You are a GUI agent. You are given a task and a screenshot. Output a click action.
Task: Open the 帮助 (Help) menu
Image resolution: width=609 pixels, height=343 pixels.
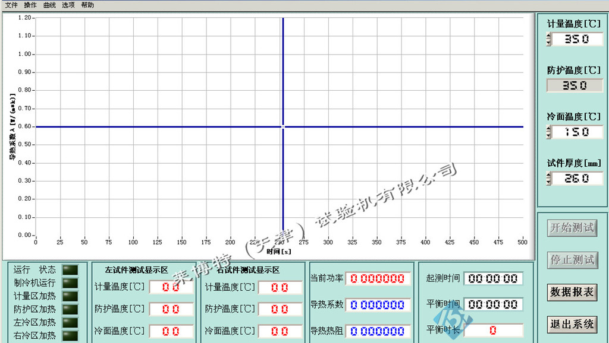coord(86,5)
